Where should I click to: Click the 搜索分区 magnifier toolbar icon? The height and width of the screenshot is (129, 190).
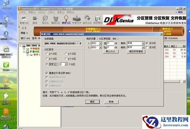66,20
